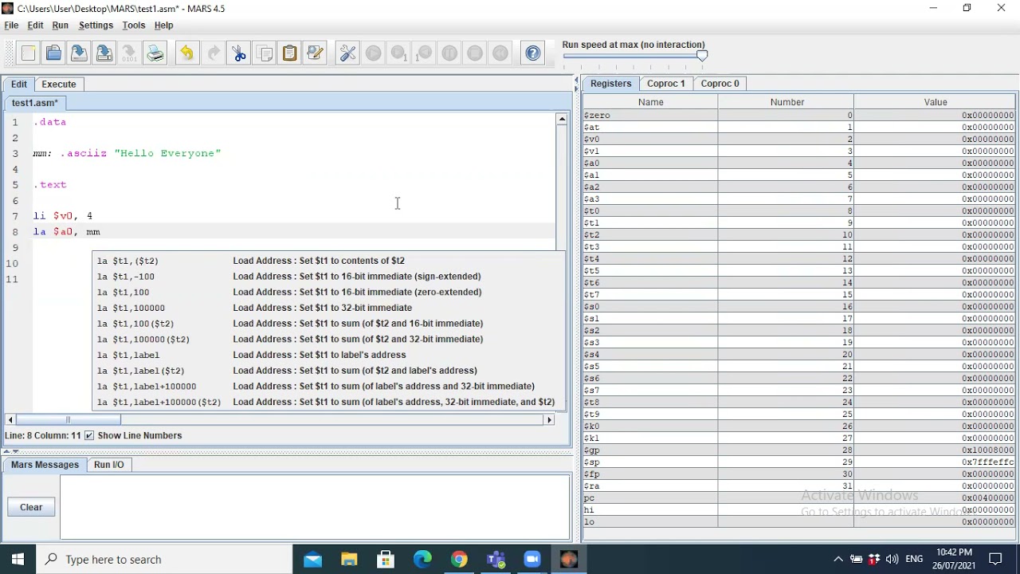Select suggestion 'la $t1,label+100000'

(x=327, y=386)
